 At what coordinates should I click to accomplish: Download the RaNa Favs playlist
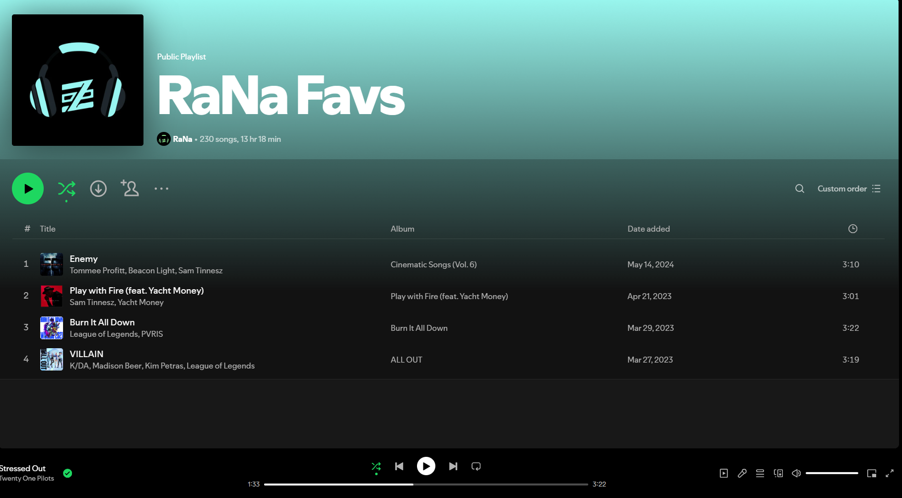98,188
